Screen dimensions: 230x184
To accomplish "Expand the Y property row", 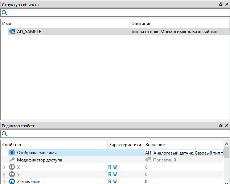I will [x=4, y=174].
